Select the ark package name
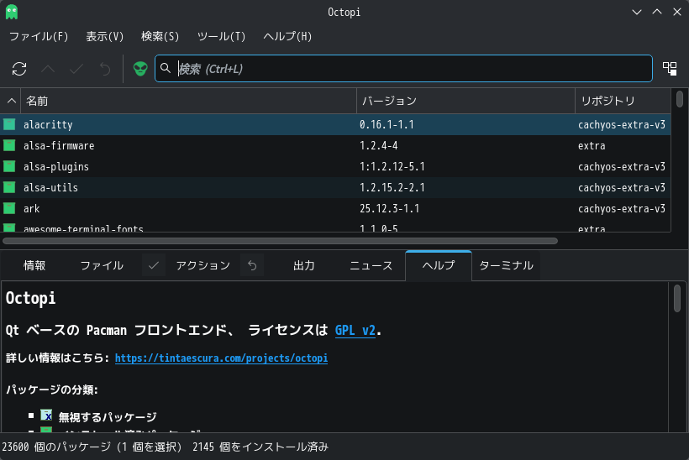The height and width of the screenshot is (460, 689). point(32,208)
